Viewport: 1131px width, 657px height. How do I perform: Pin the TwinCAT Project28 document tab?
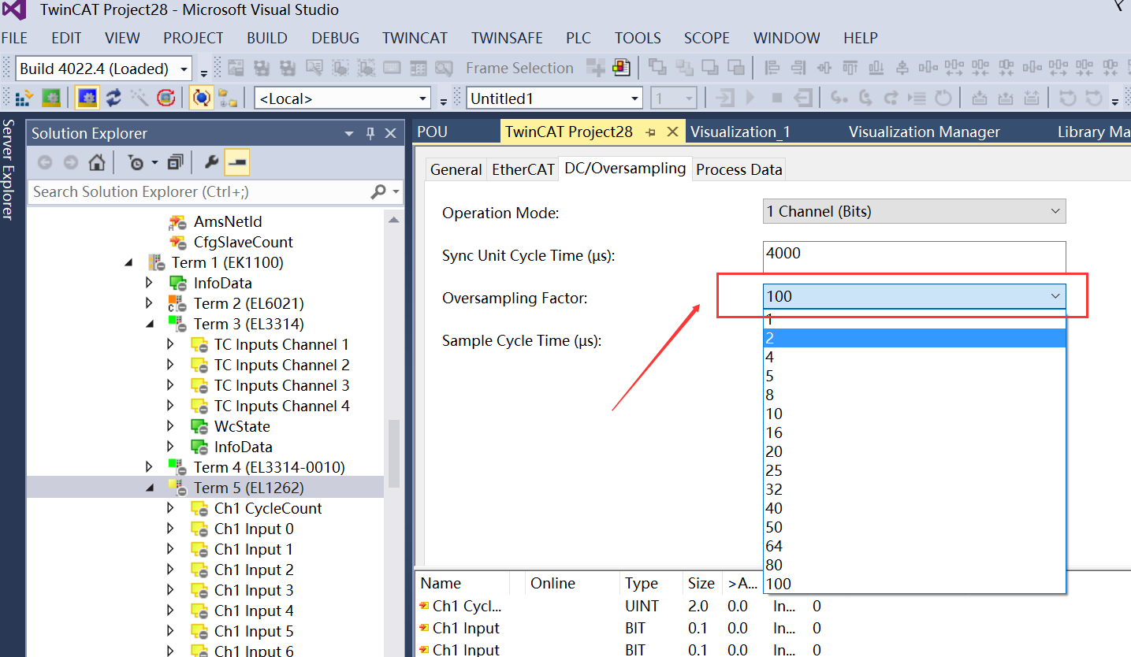click(x=651, y=132)
